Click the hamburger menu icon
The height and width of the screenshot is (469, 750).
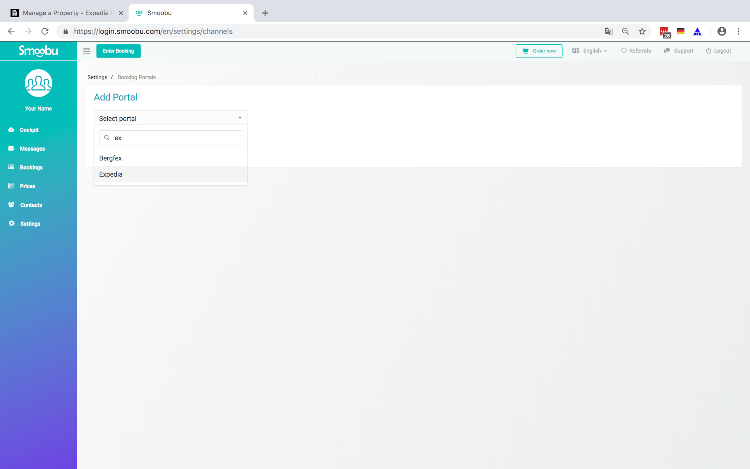[x=86, y=51]
